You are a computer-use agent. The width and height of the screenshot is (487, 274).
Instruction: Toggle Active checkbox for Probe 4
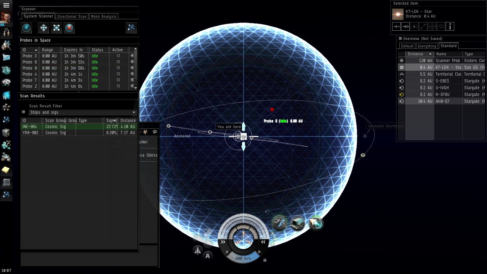pyautogui.click(x=118, y=74)
